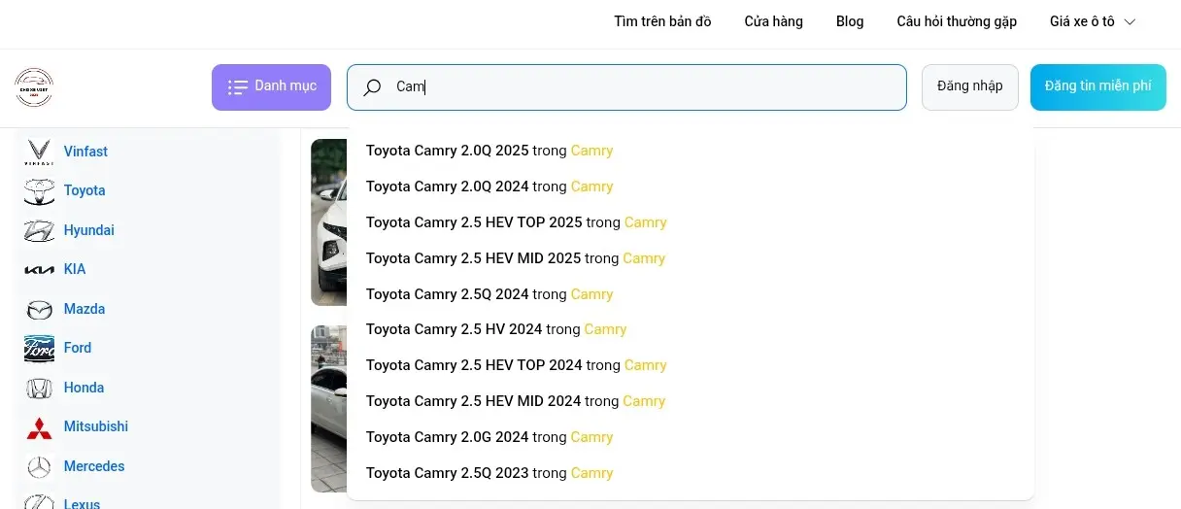Image resolution: width=1181 pixels, height=509 pixels.
Task: Open the Mercedes brand link
Action: pos(94,466)
